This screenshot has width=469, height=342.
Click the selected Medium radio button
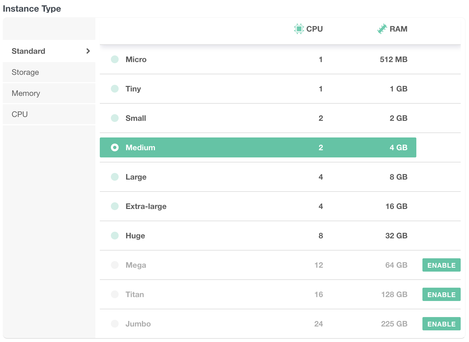point(114,147)
